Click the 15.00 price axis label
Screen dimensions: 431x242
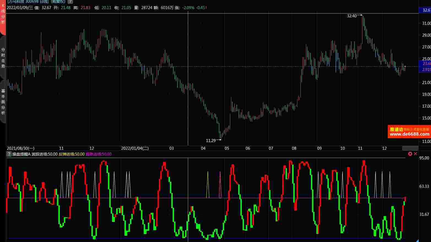point(426,118)
